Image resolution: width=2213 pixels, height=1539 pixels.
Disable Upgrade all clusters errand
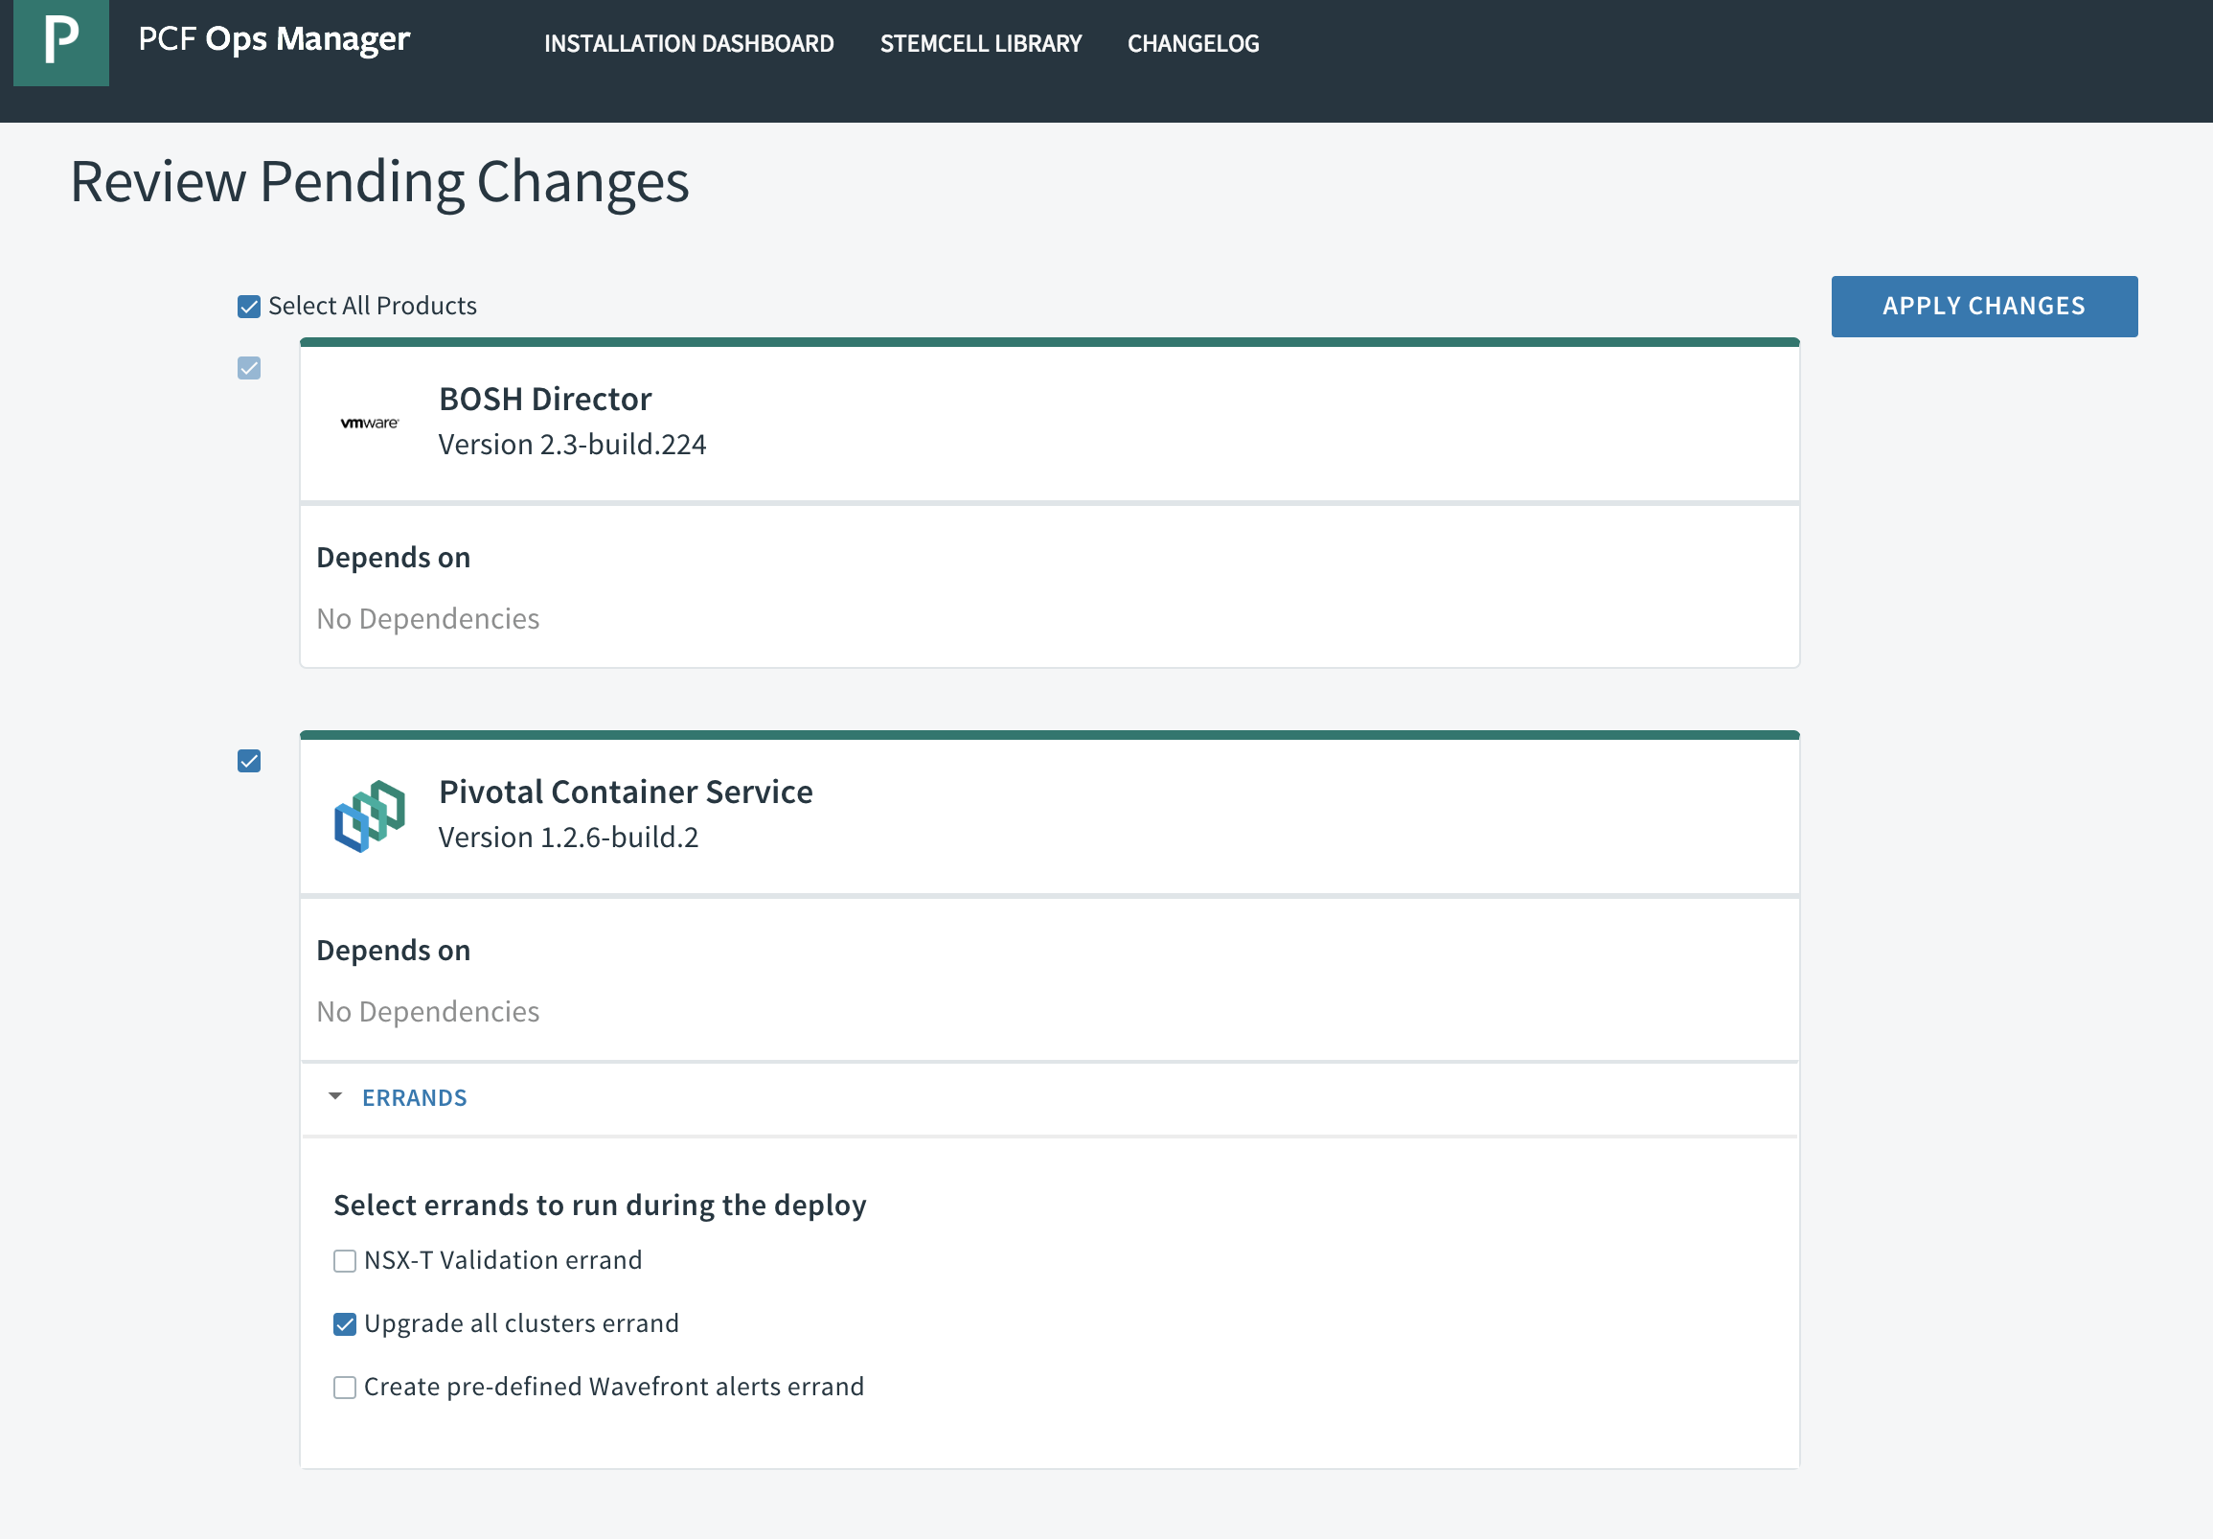coord(345,1324)
